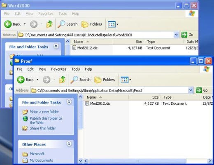Open Tools menu in Proof window
Image resolution: width=214 pixels, height=165 pixels.
(76, 69)
